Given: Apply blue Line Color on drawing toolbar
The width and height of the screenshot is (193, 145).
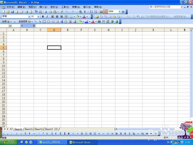Looking at the screenshot, I should tap(86, 22).
